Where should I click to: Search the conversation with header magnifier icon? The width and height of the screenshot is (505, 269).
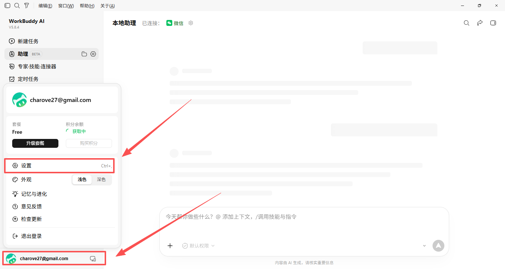coord(467,23)
